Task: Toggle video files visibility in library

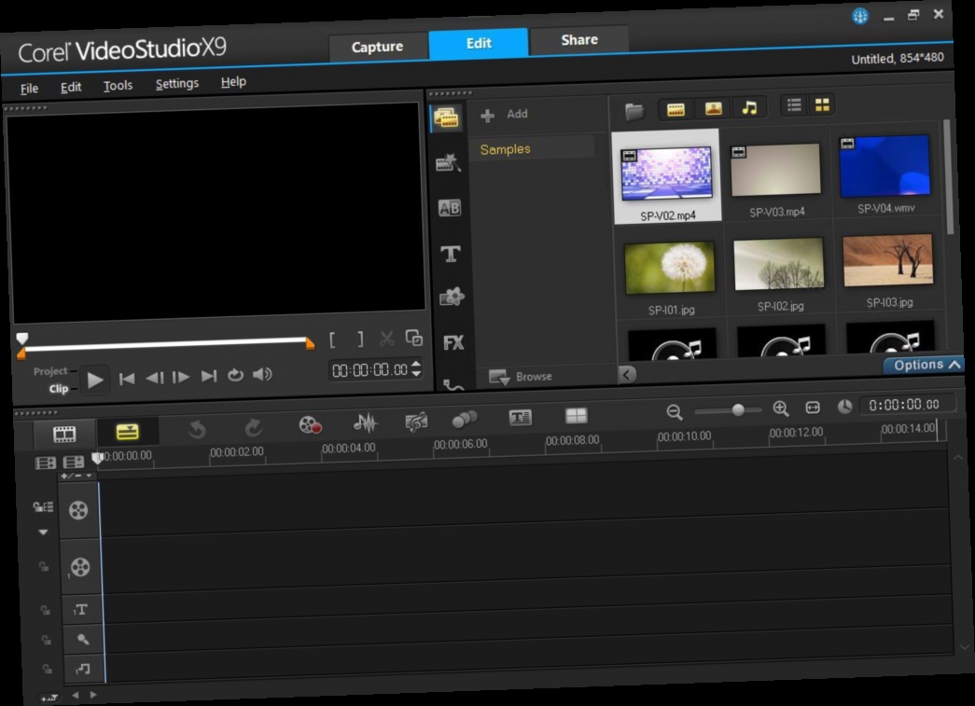Action: tap(676, 110)
